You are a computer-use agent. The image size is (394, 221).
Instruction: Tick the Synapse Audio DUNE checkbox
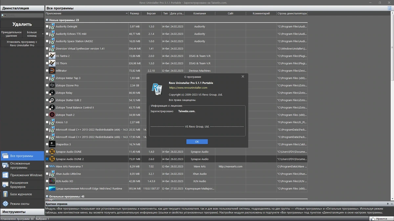point(47,152)
